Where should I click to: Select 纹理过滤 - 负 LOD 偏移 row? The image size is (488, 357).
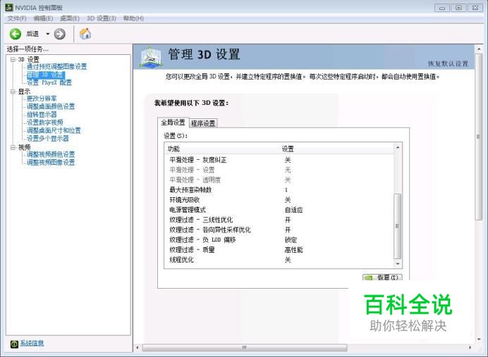(279, 239)
